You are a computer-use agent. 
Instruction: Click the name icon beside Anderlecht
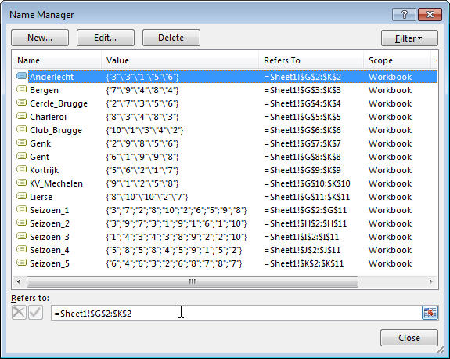[x=22, y=76]
